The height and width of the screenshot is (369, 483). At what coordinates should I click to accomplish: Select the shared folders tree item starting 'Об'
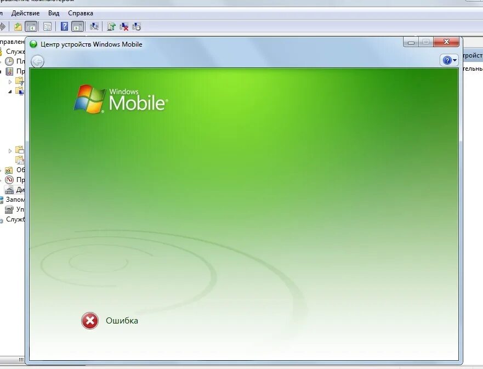point(14,170)
